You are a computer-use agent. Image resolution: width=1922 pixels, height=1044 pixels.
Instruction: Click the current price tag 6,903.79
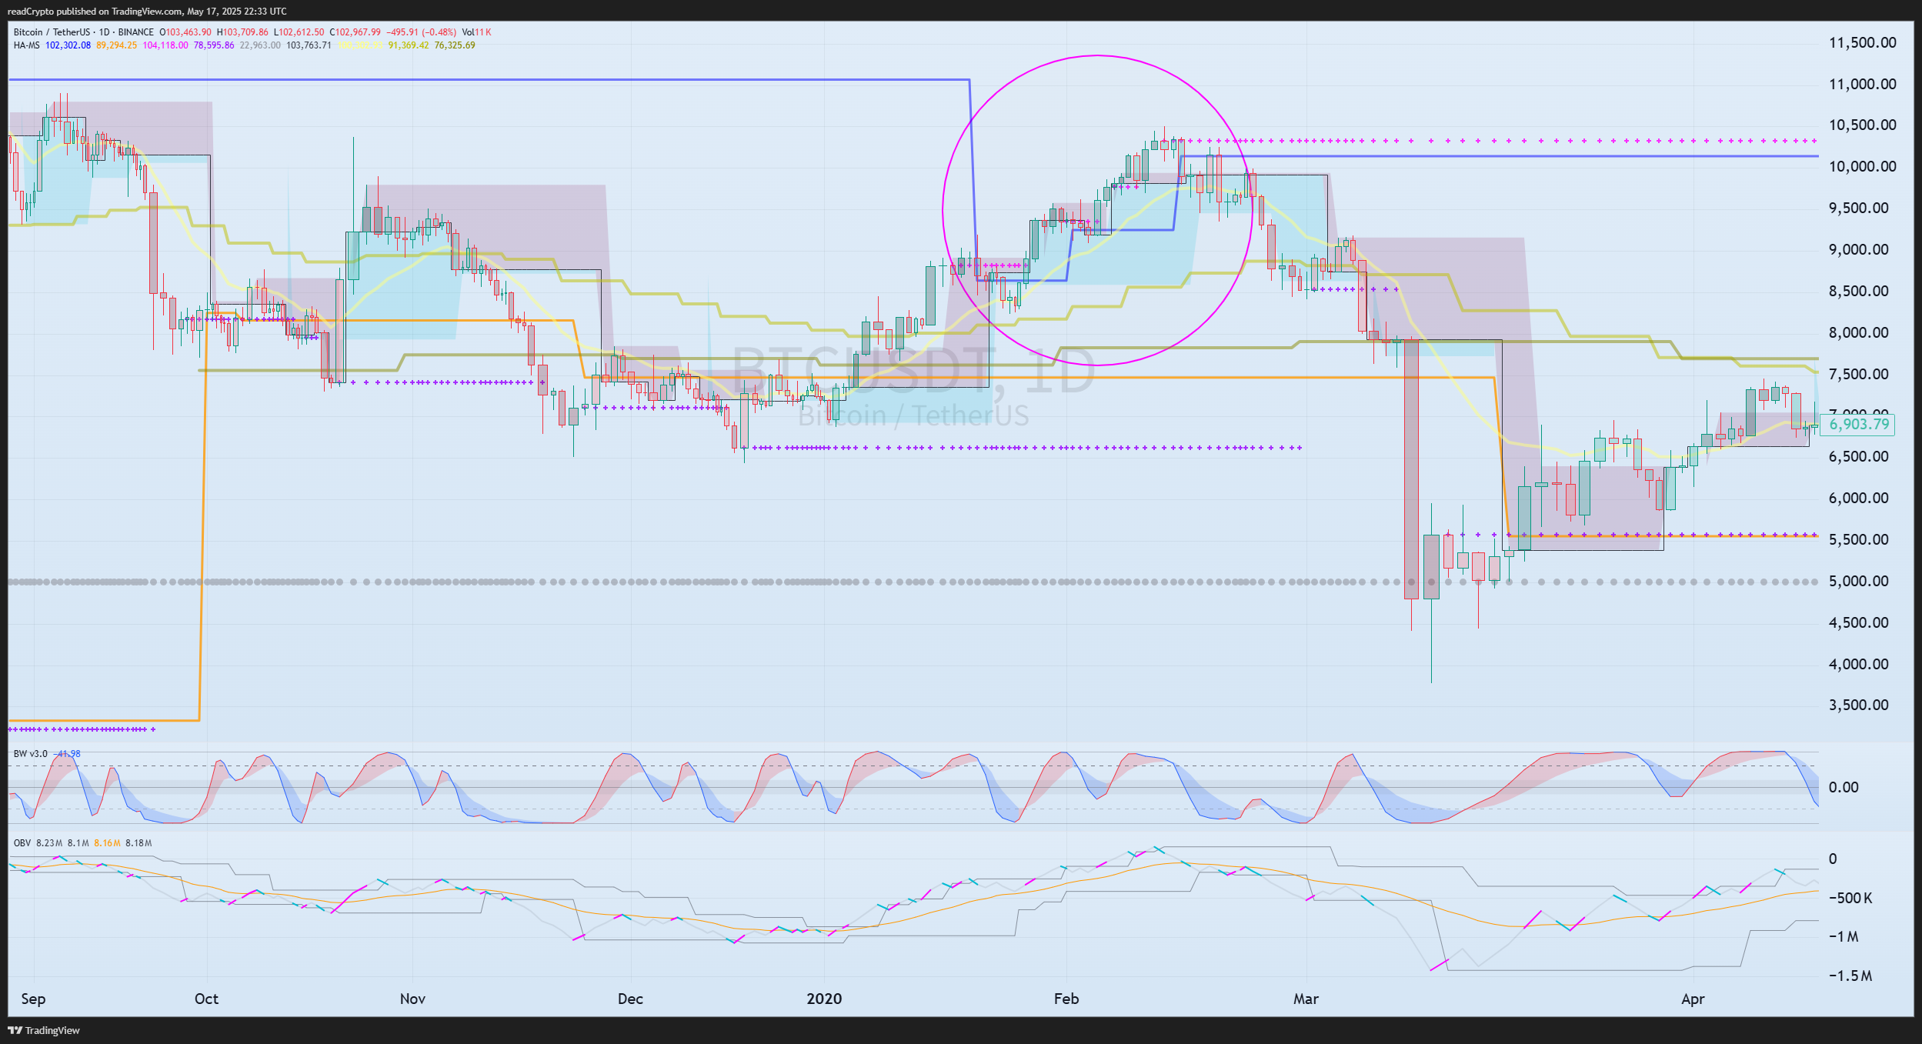[x=1858, y=424]
